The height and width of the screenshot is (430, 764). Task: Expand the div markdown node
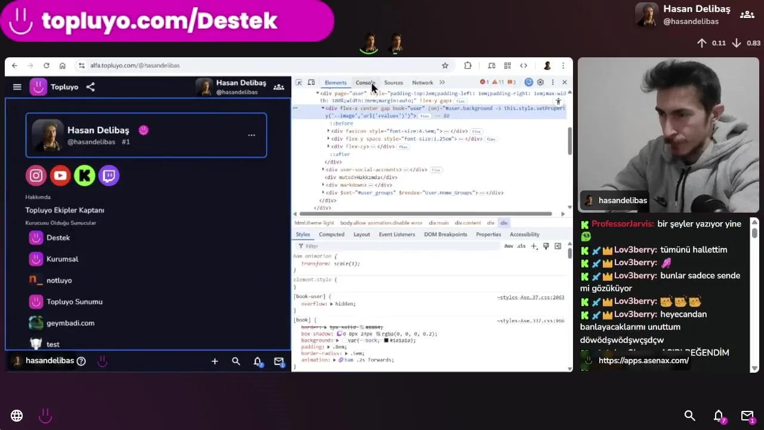(323, 185)
